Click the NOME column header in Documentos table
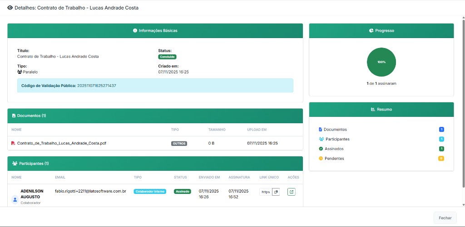The image size is (465, 227). pyautogui.click(x=17, y=130)
